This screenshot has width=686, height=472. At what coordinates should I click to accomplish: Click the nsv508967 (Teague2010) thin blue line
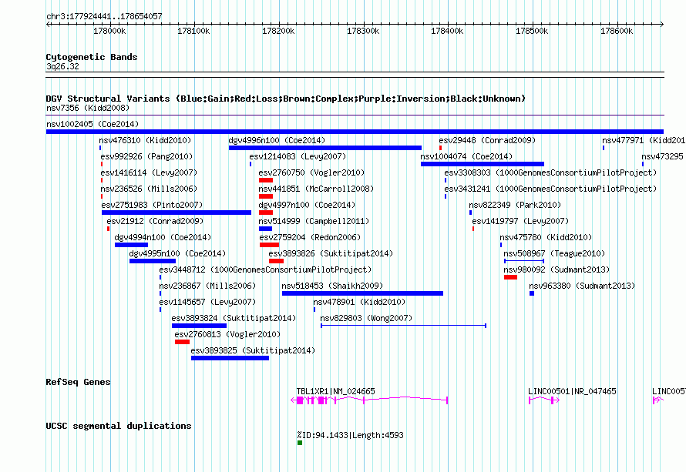pos(524,261)
